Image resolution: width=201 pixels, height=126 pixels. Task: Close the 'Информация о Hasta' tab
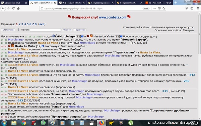(x=84, y=3)
